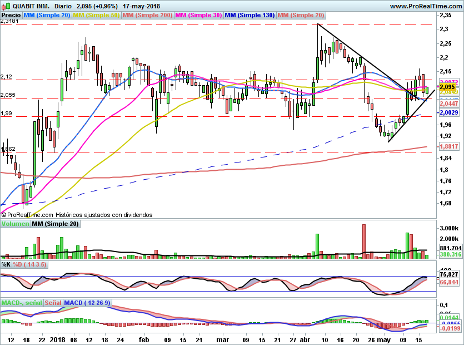
Task: Click the abr month label on the time axis
Action: coord(305,339)
